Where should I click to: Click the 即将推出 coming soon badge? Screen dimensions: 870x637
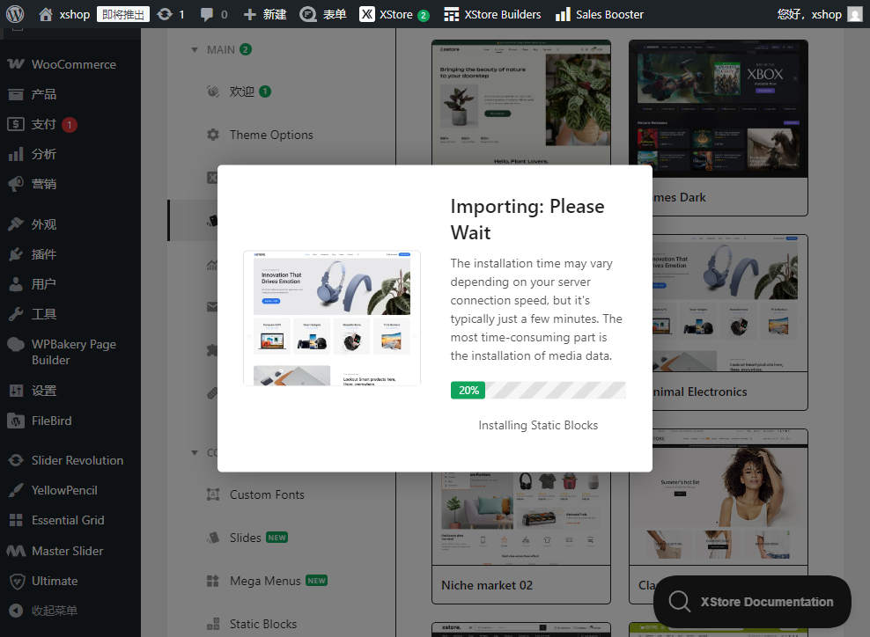click(123, 14)
